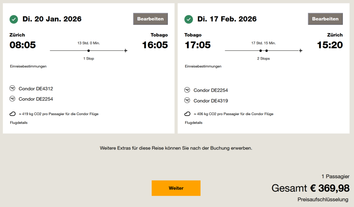Click airplane icon on Zürich–Tobago route line
This screenshot has width=354, height=207.
point(126,51)
